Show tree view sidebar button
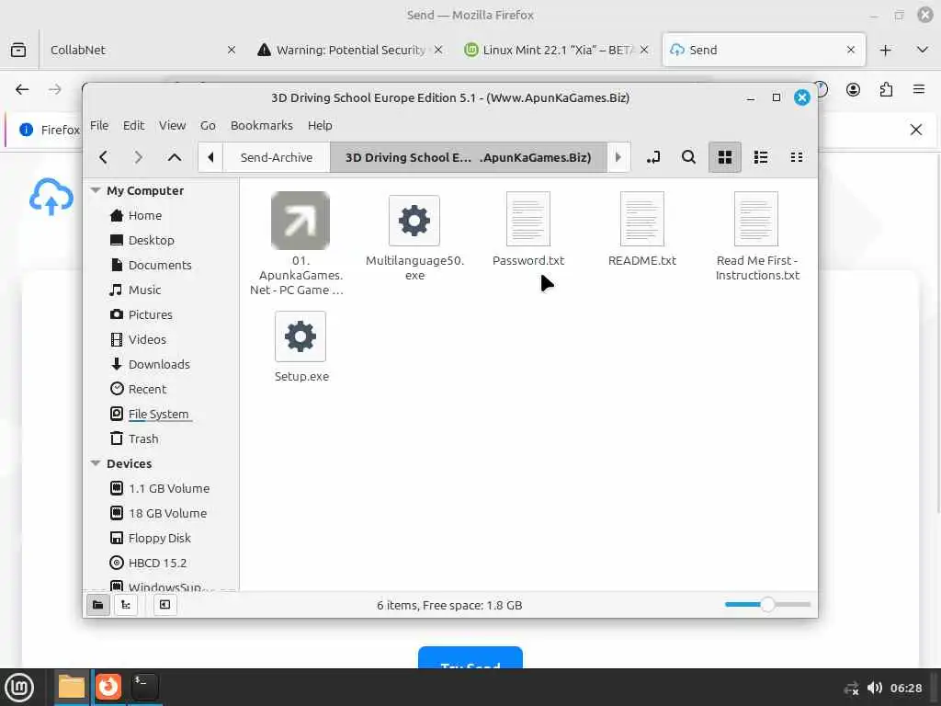941x706 pixels. click(x=126, y=605)
